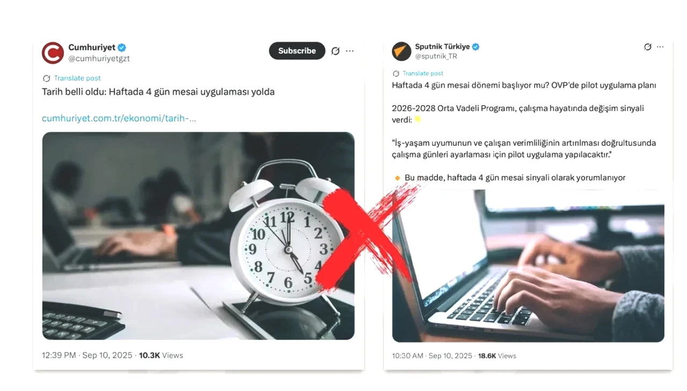Click translate icon on Cumhuriyet post
687x391 pixels.
point(46,78)
